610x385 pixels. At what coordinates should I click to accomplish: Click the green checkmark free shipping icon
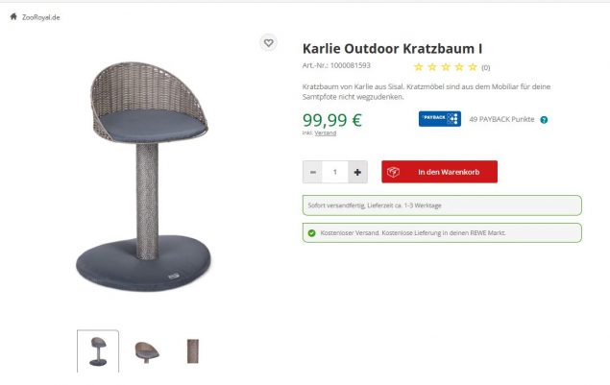click(x=311, y=233)
